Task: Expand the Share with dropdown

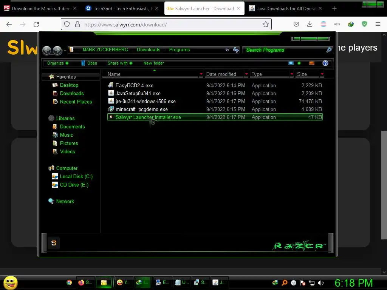Action: coord(120,63)
